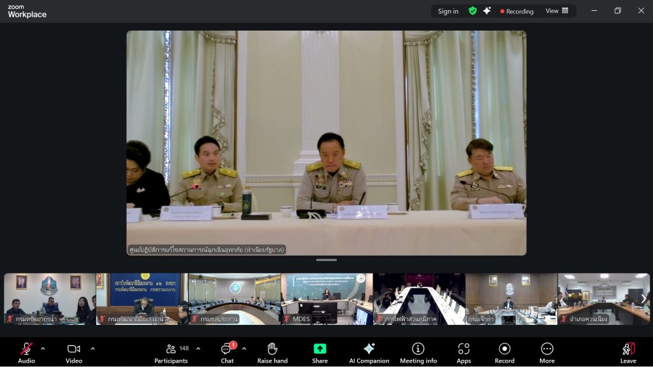Show Meeting info details
Viewport: 653px width, 367px height.
418,352
